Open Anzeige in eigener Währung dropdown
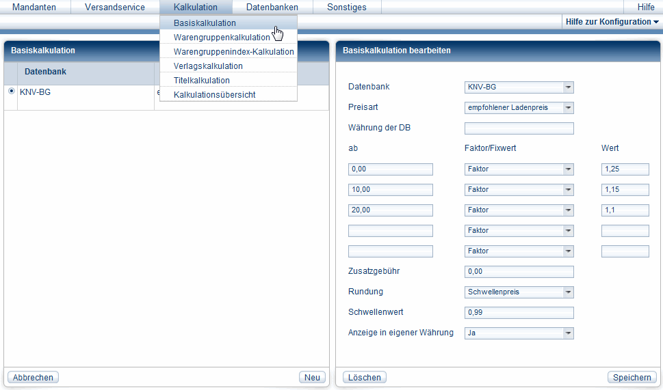This screenshot has width=663, height=390. pos(519,333)
